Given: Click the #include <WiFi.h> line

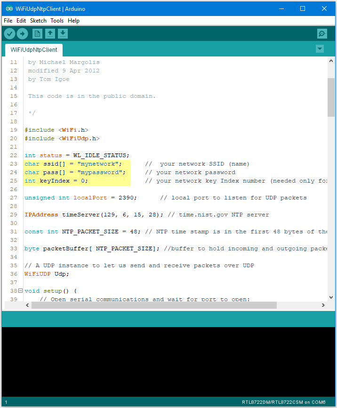Looking at the screenshot, I should pyautogui.click(x=56, y=130).
